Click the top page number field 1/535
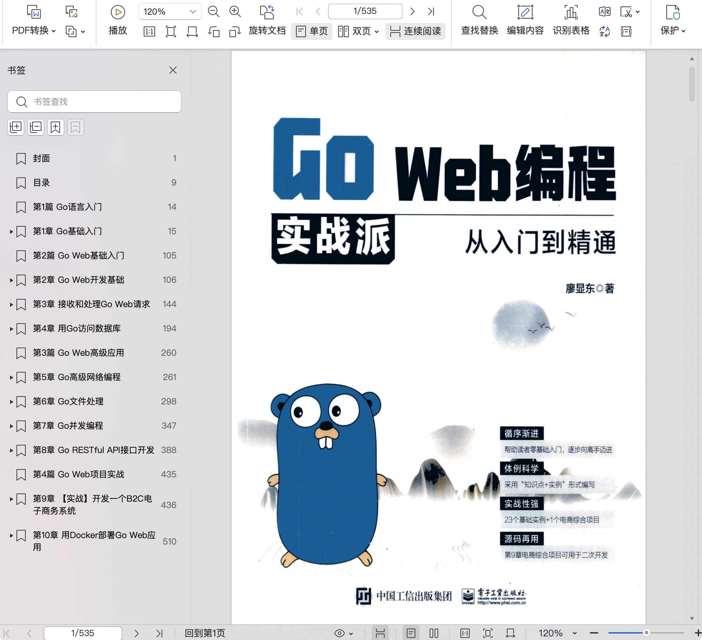The height and width of the screenshot is (640, 702). (365, 11)
